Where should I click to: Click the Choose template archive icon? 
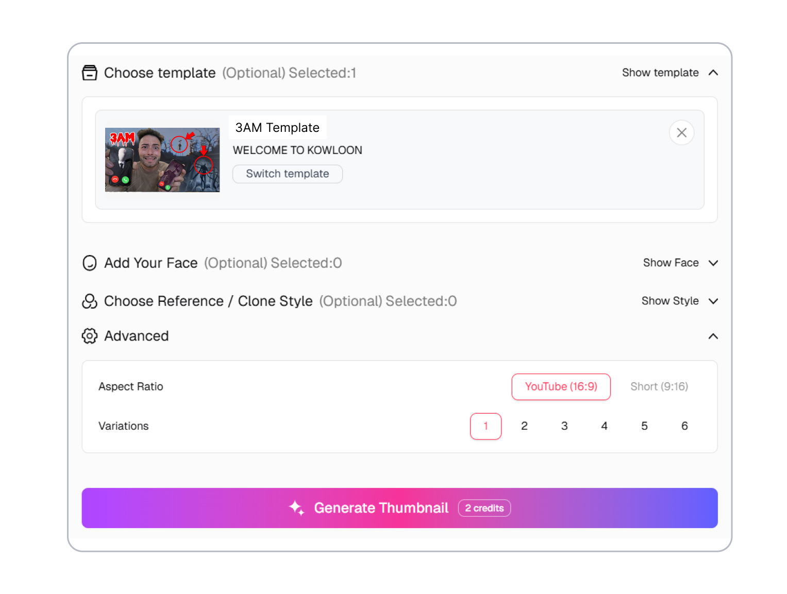coord(90,73)
